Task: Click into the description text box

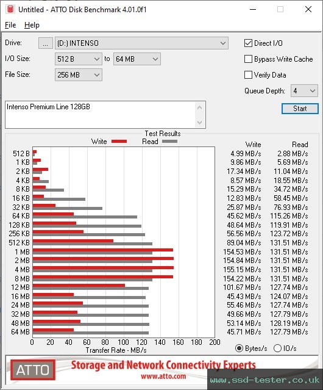Action: coord(101,115)
